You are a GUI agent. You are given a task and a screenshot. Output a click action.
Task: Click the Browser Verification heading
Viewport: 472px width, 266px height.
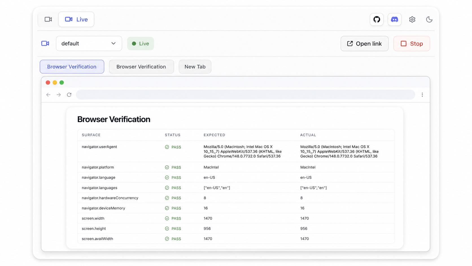(114, 119)
